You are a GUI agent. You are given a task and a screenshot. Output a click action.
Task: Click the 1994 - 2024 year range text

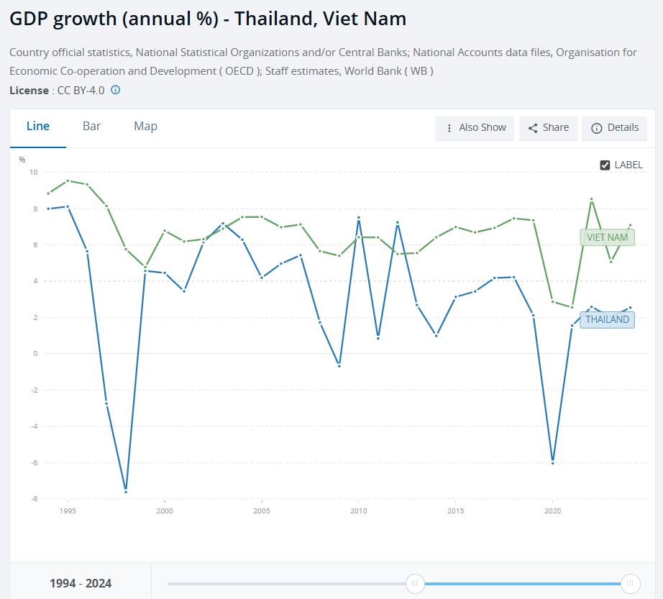(81, 583)
